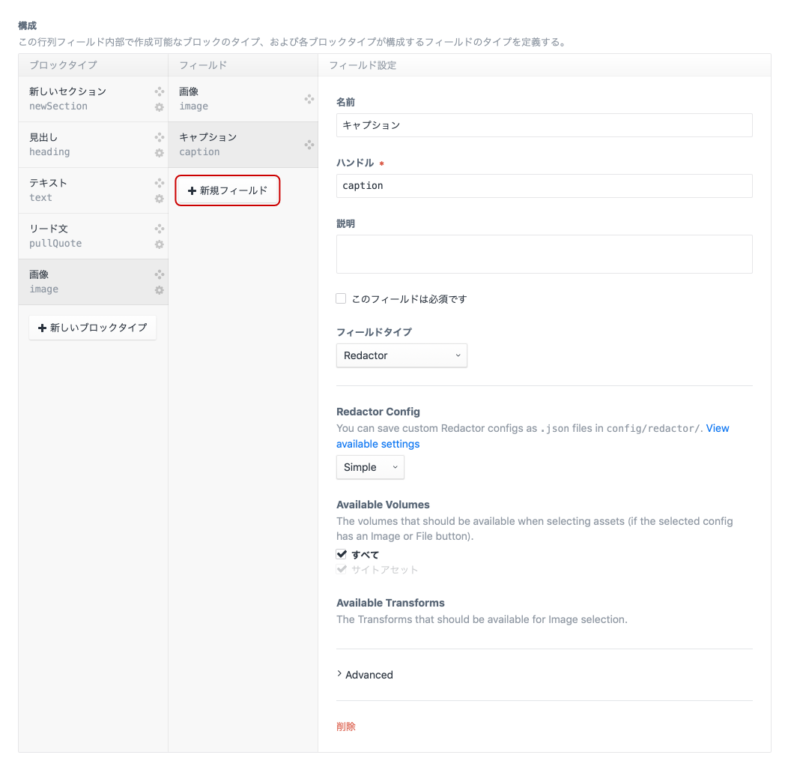Click the move handle on 画像 block type
The width and height of the screenshot is (788, 773).
(159, 274)
